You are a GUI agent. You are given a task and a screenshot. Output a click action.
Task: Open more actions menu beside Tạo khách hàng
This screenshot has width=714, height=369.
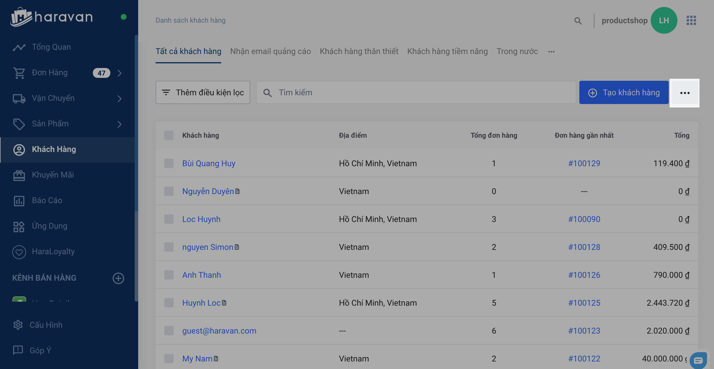pyautogui.click(x=685, y=93)
